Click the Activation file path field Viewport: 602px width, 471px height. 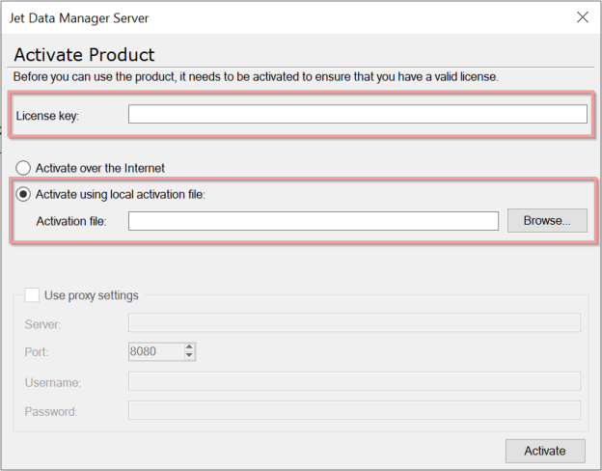314,221
